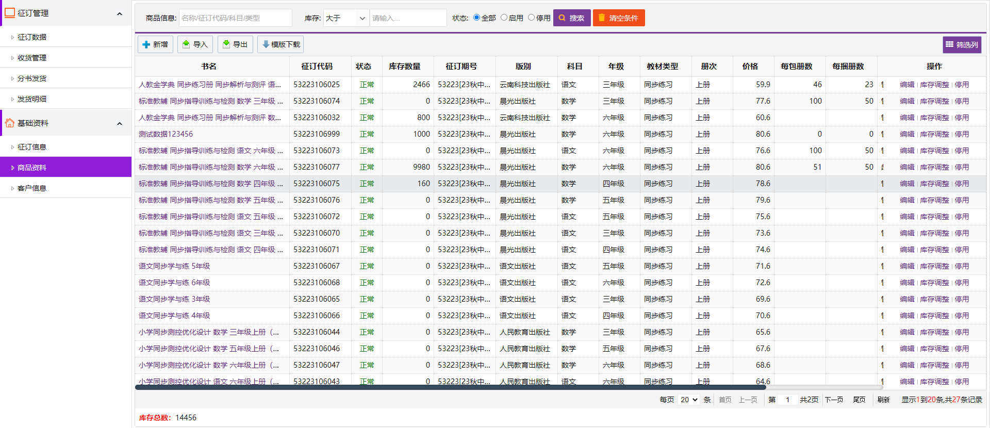Click 停用 for code 53223106074
This screenshot has width=990, height=428.
962,101
